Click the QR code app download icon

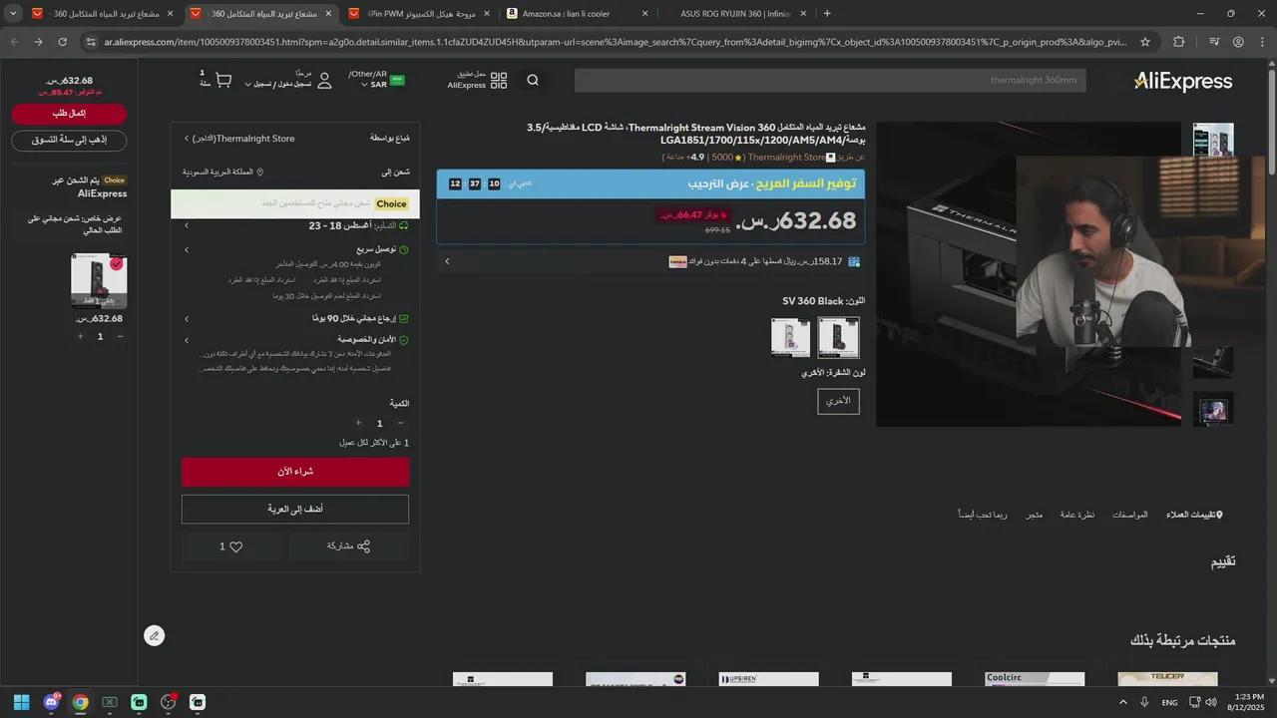click(499, 80)
